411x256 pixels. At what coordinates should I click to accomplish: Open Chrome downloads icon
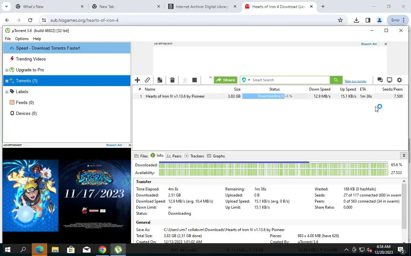tap(356, 20)
